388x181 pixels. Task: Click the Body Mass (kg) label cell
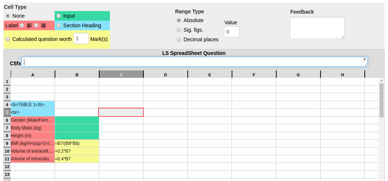click(33, 128)
